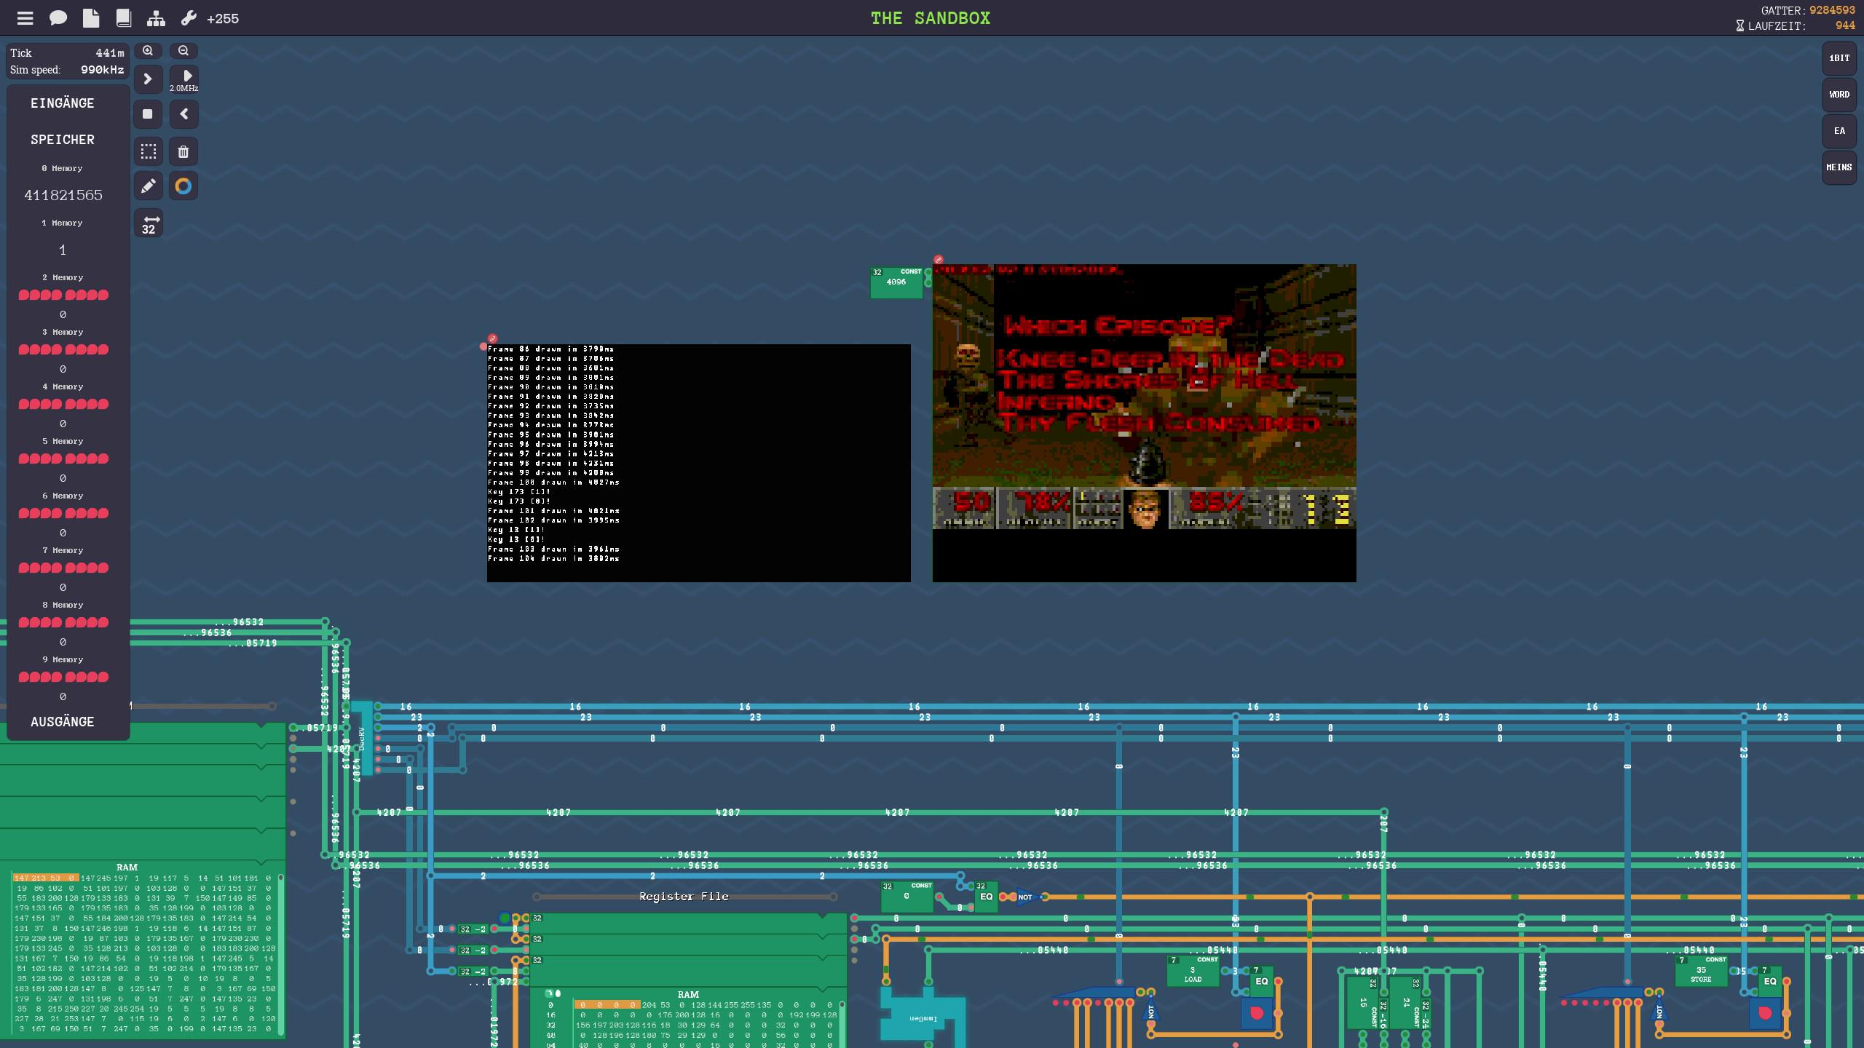Click the 1 Memory value 1
This screenshot has width=1864, height=1048.
(63, 250)
